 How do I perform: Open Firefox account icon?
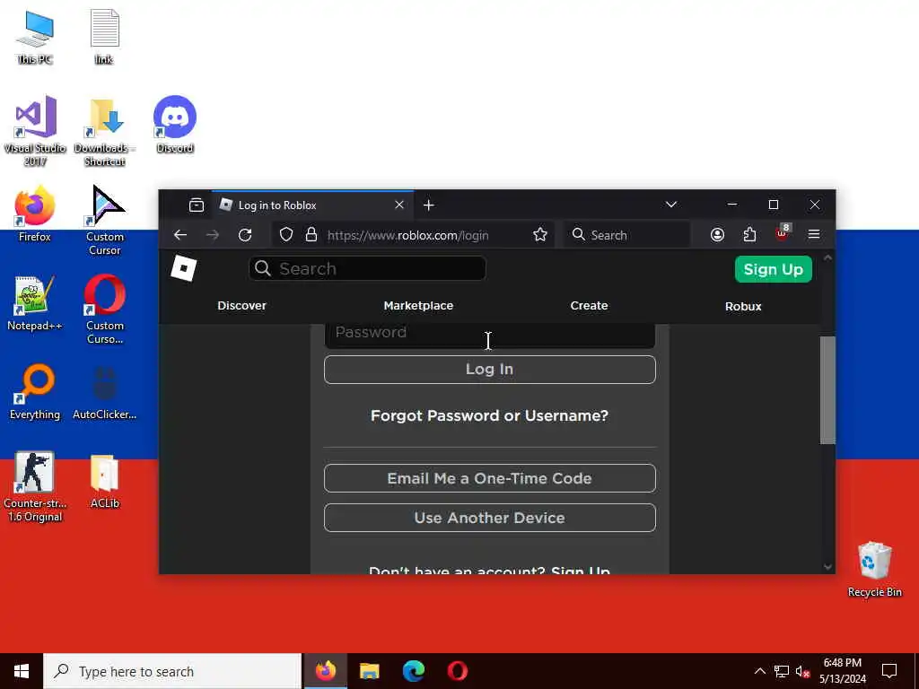717,235
